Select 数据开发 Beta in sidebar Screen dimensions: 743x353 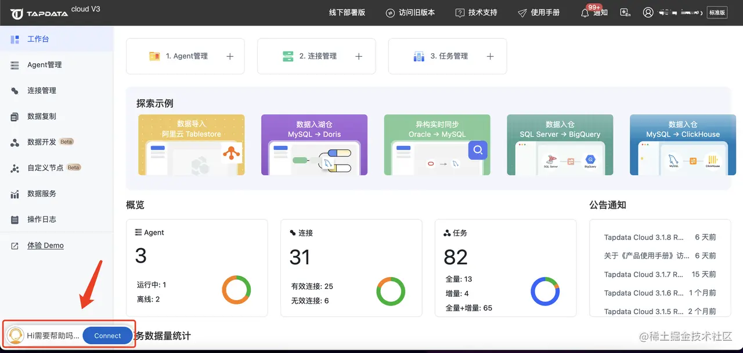(56, 142)
